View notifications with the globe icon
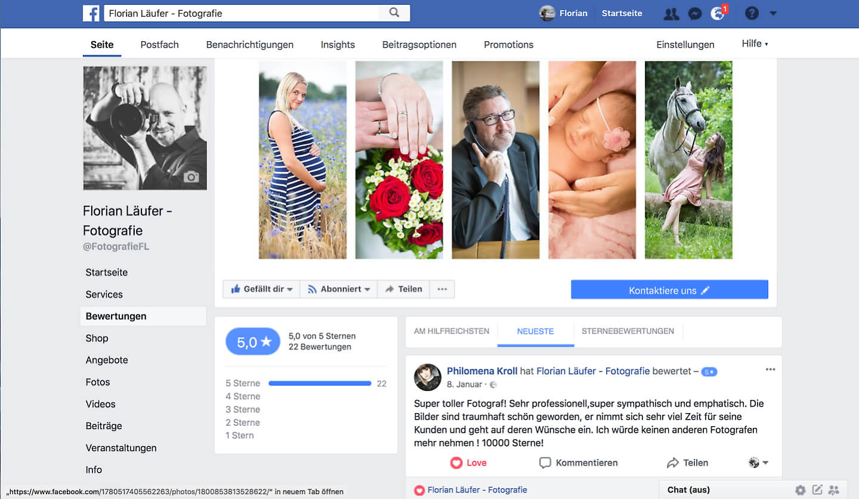The width and height of the screenshot is (859, 499). pyautogui.click(x=718, y=13)
